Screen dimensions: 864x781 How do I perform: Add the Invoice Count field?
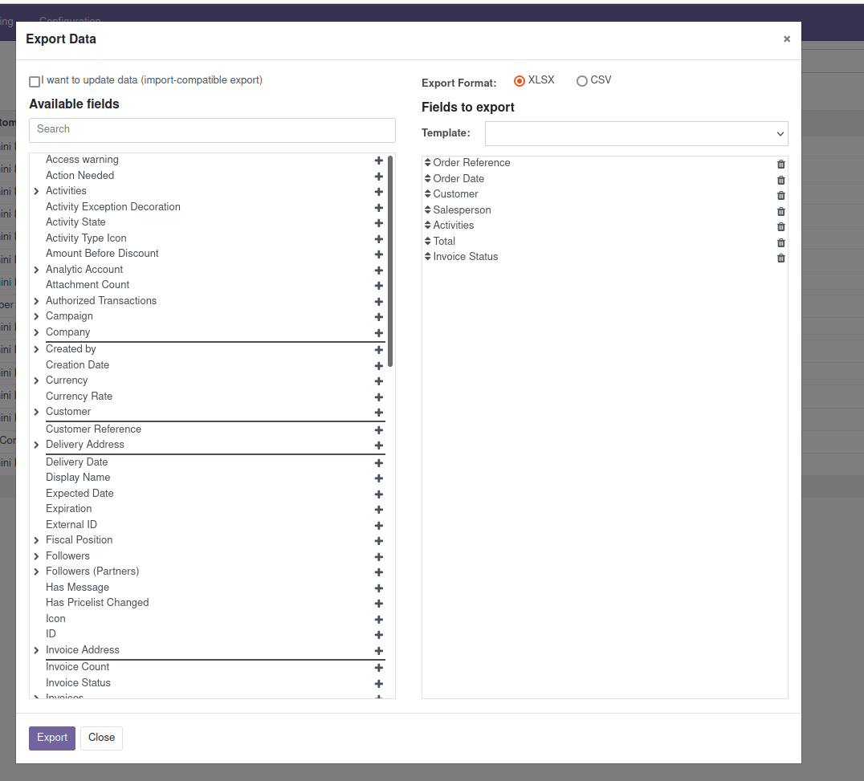point(378,668)
